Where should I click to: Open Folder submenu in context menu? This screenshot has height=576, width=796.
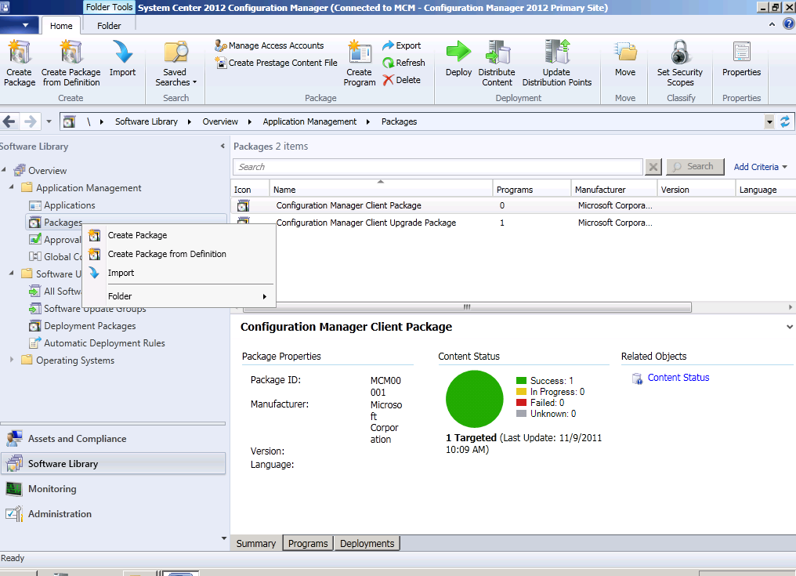point(179,296)
